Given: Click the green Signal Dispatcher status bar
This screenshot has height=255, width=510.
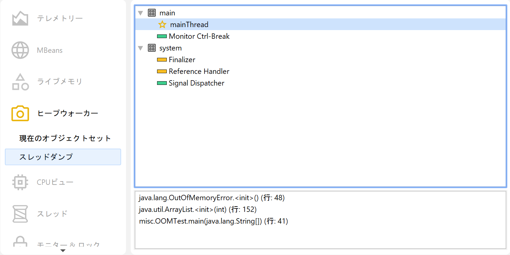Looking at the screenshot, I should click(x=162, y=83).
